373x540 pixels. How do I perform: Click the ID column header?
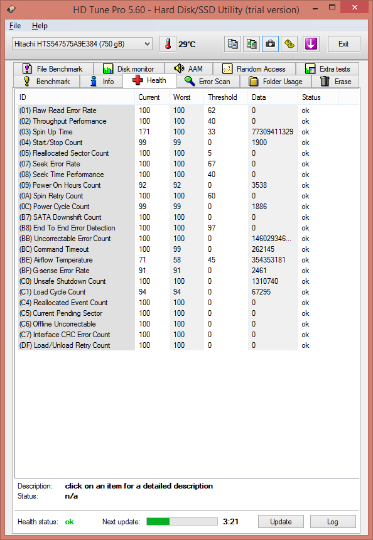click(75, 97)
